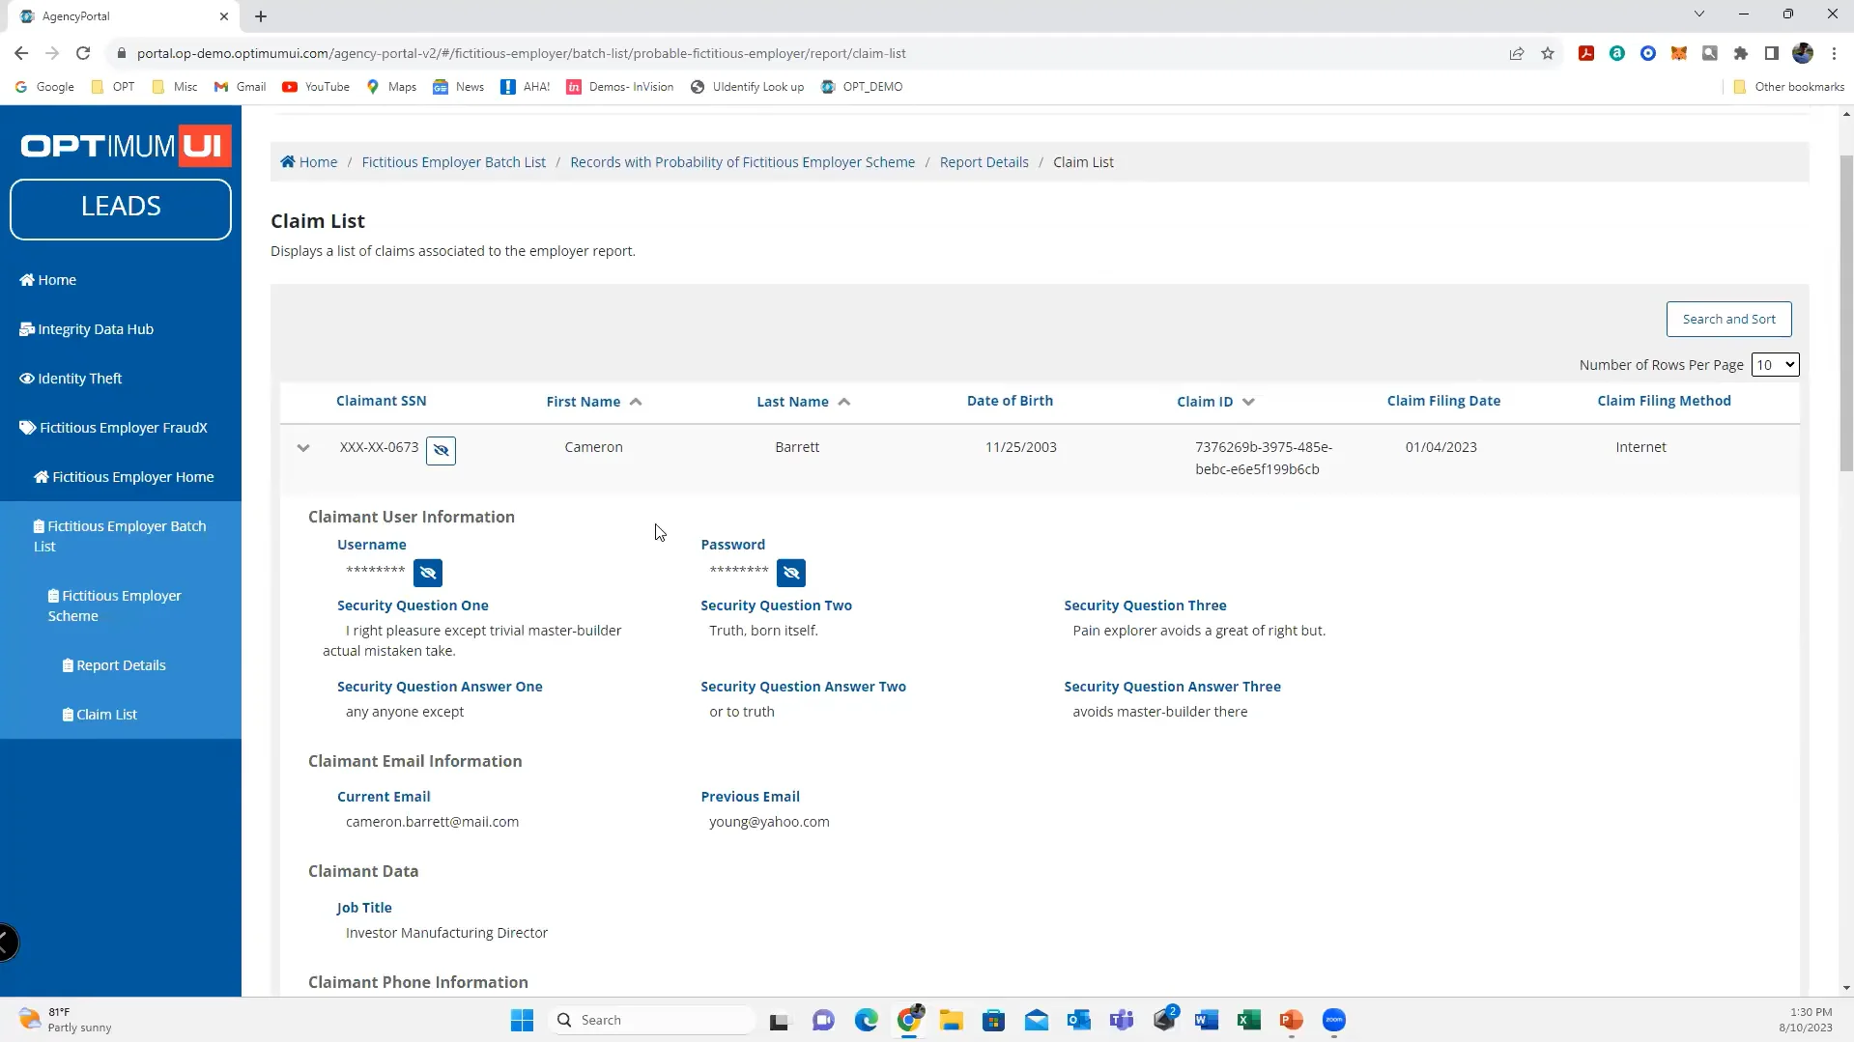Open Word from the taskbar
Screen dimensions: 1854x1042
coord(1207,1020)
